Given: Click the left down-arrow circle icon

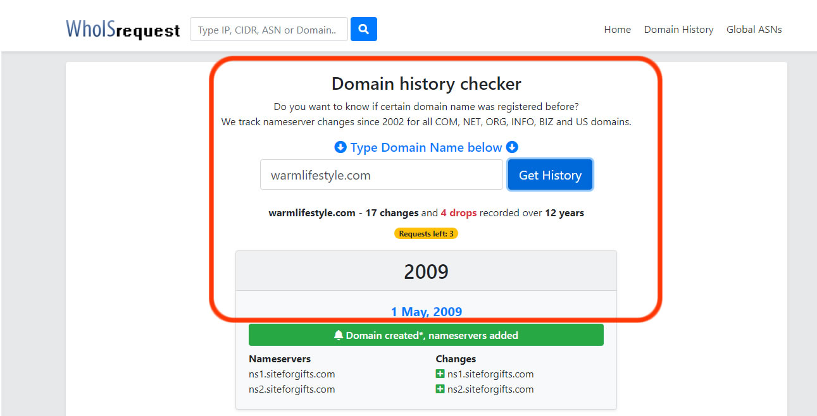Looking at the screenshot, I should click(x=340, y=147).
